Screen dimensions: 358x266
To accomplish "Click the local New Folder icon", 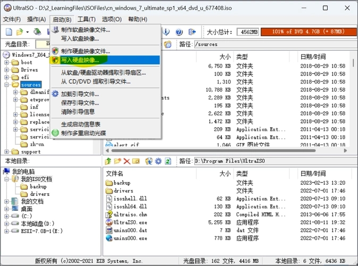I will 118,161.
